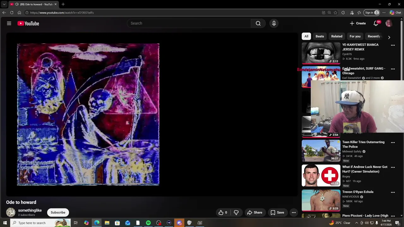Open the YE-KANYEWEST BIANCA JERSEY REMIX thumbnail
Viewport: 404px width, 227px height.
[x=321, y=53]
